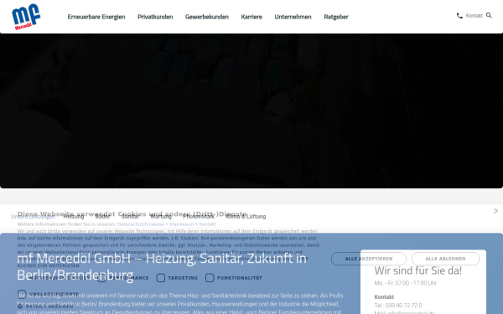The image size is (503, 314).
Task: Click the Wir sind für Sie da! heading
Action: coord(418,270)
